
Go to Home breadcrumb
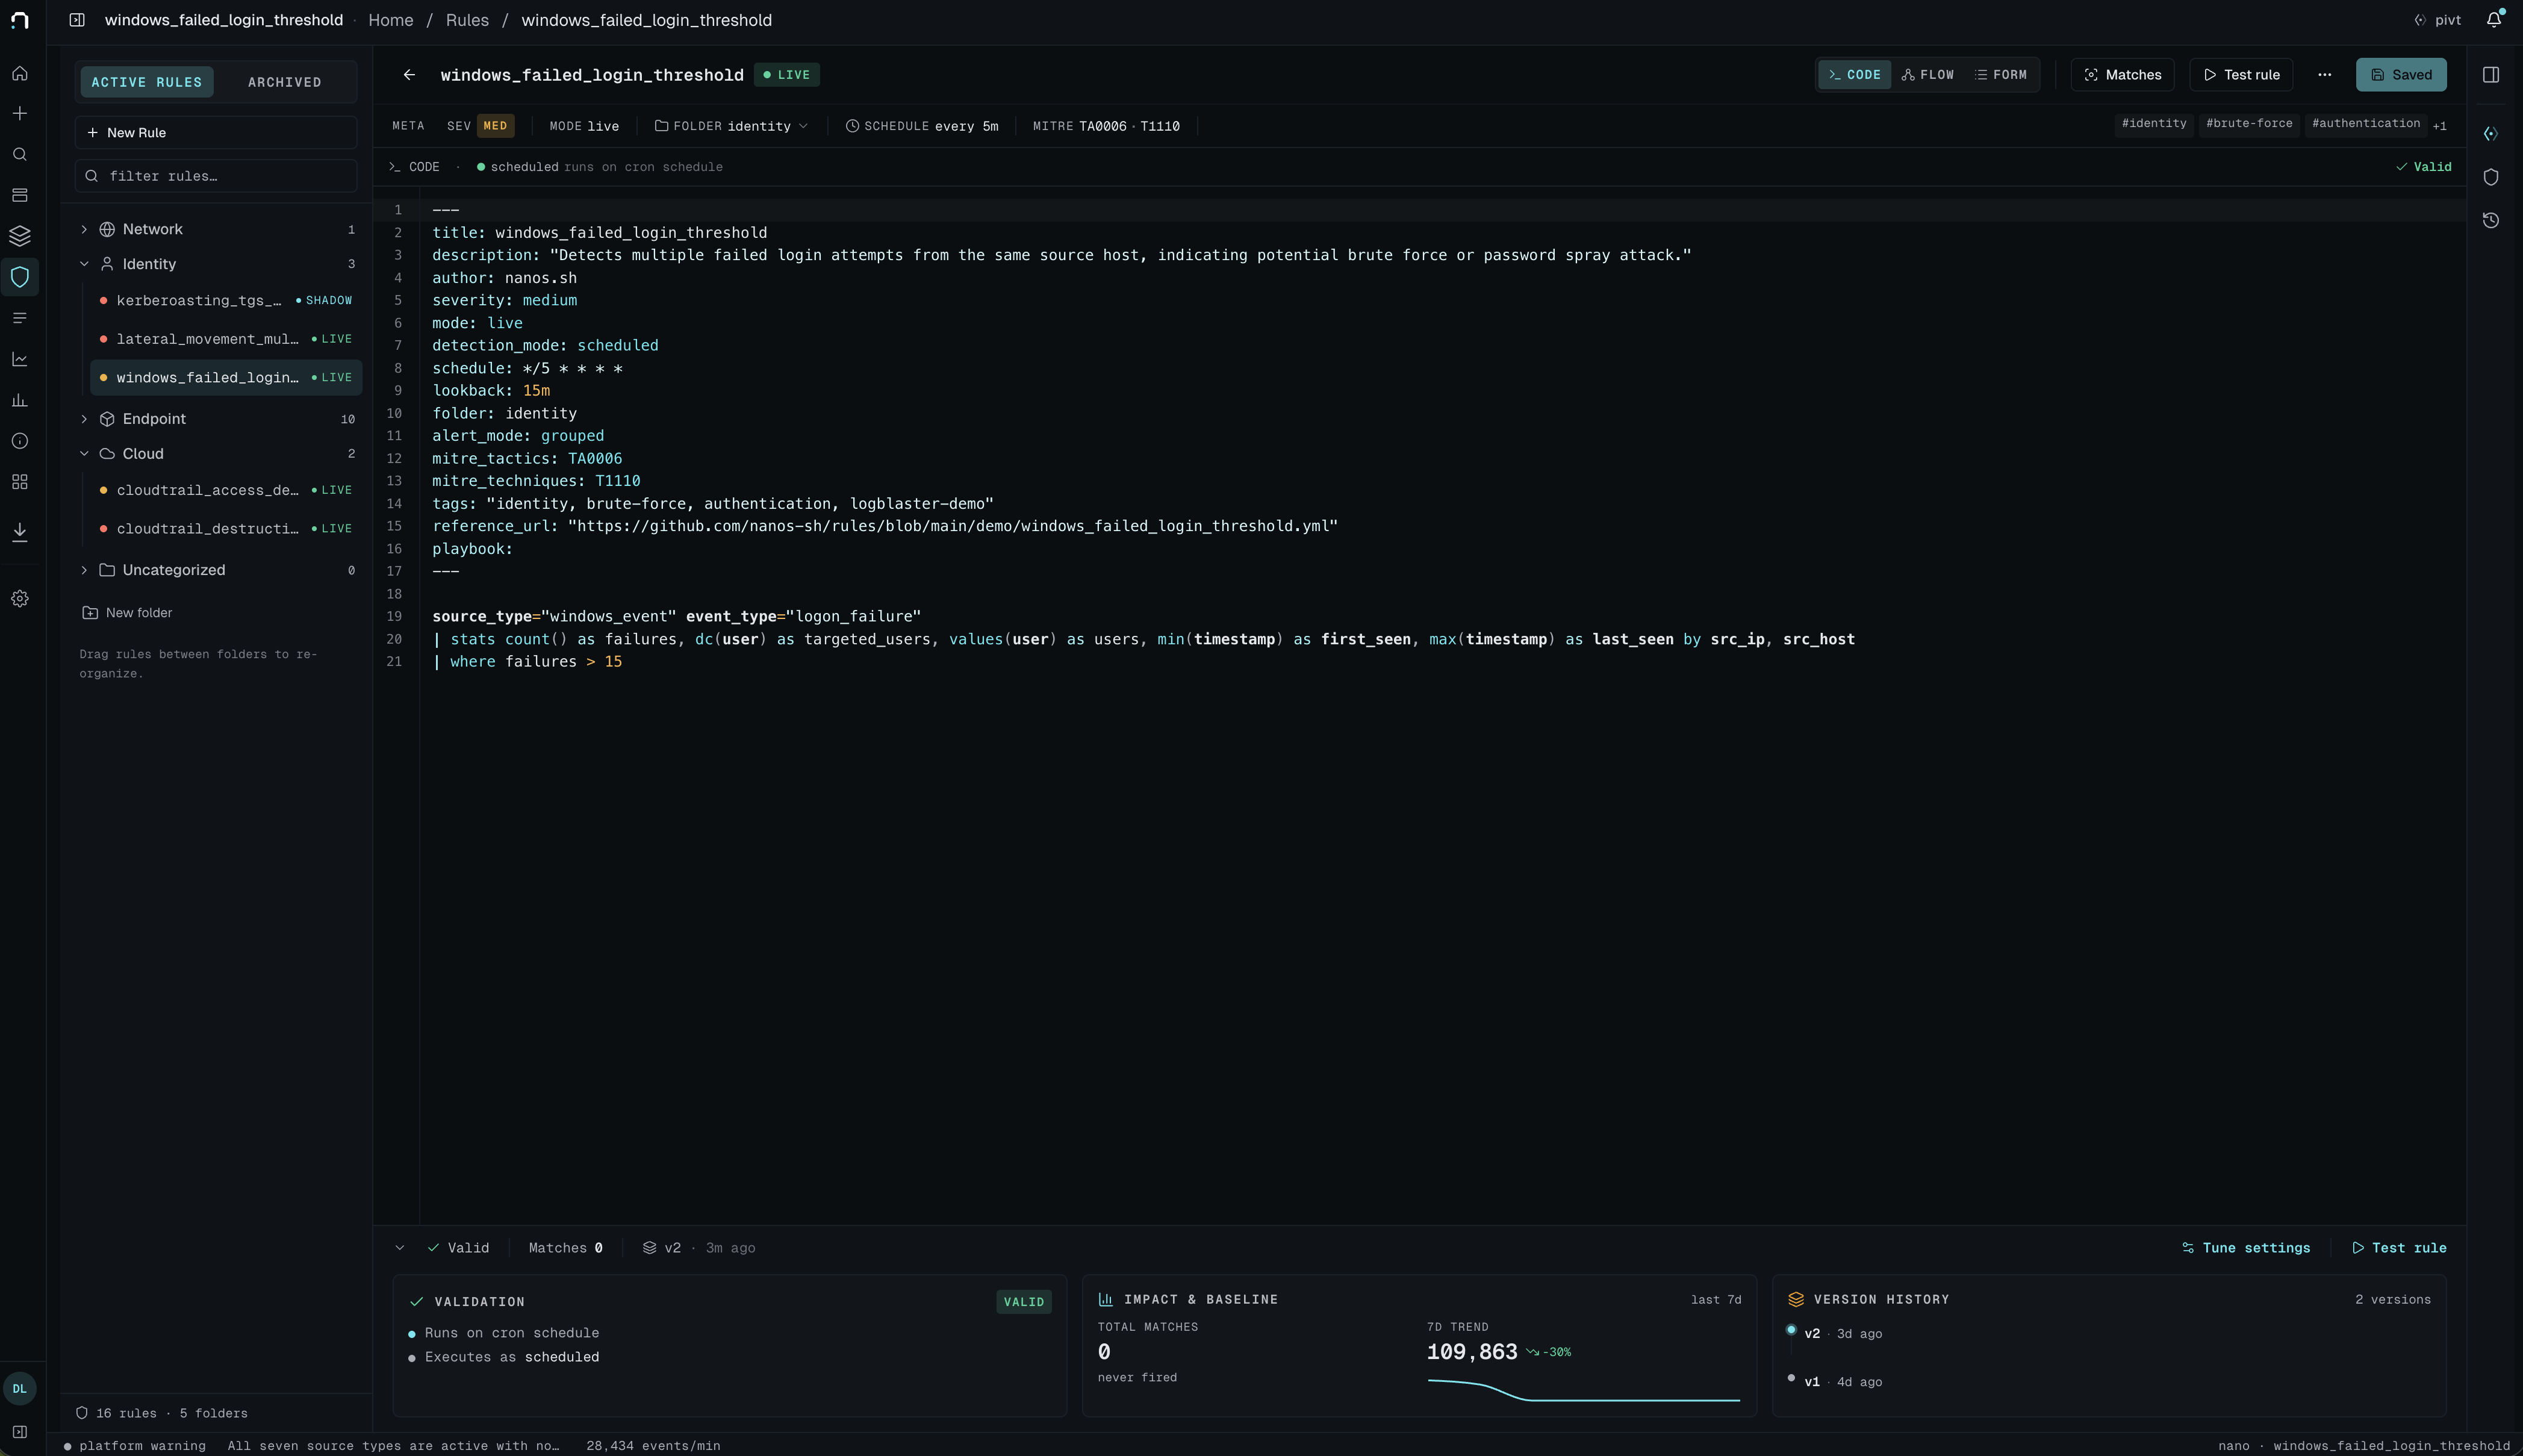pyautogui.click(x=391, y=20)
